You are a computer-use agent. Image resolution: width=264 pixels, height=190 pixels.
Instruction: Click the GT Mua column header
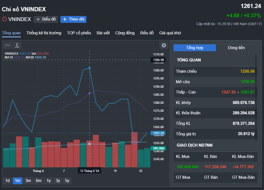pos(183,178)
